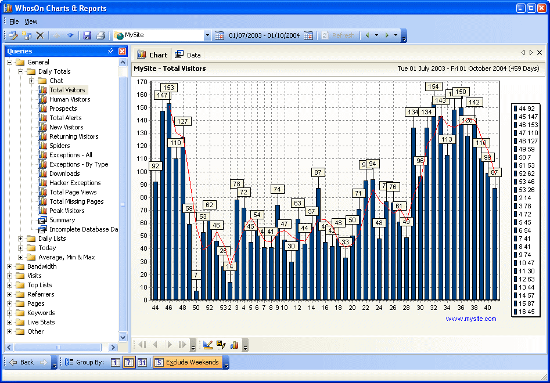
Task: Click the chart type bar-graph icon in bottom toolbar
Action: (235, 345)
